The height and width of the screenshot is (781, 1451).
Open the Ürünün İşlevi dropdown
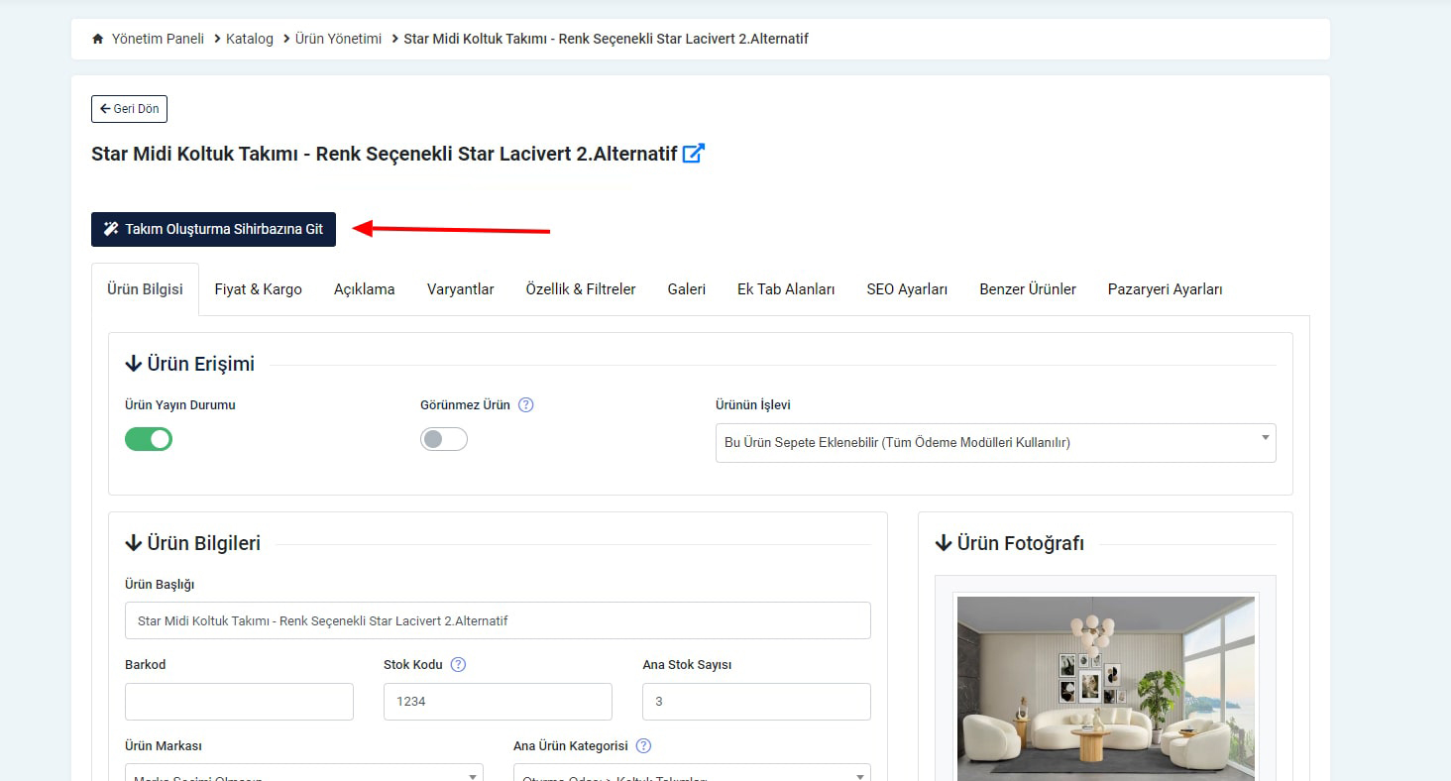coord(995,443)
